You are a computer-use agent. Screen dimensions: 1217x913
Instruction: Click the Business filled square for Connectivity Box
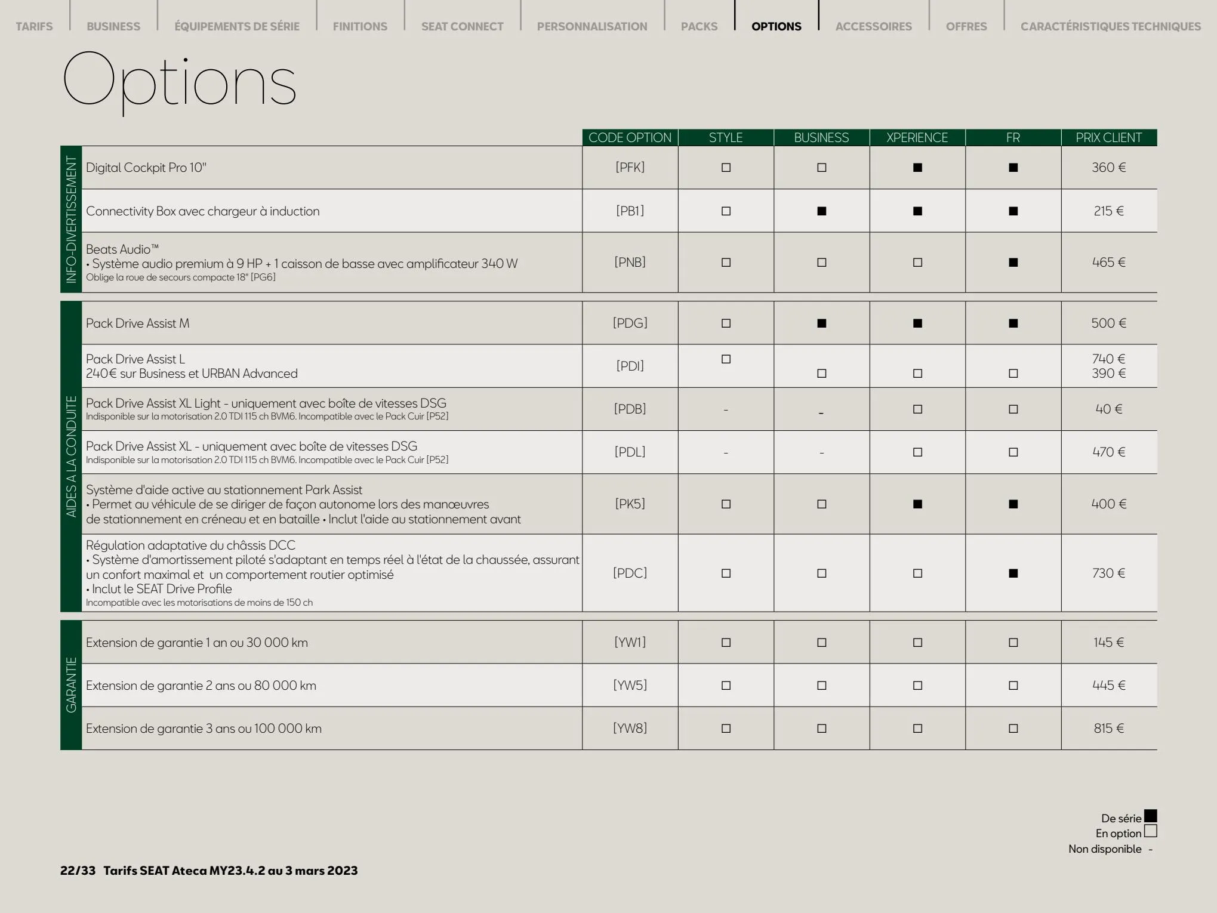coord(822,211)
